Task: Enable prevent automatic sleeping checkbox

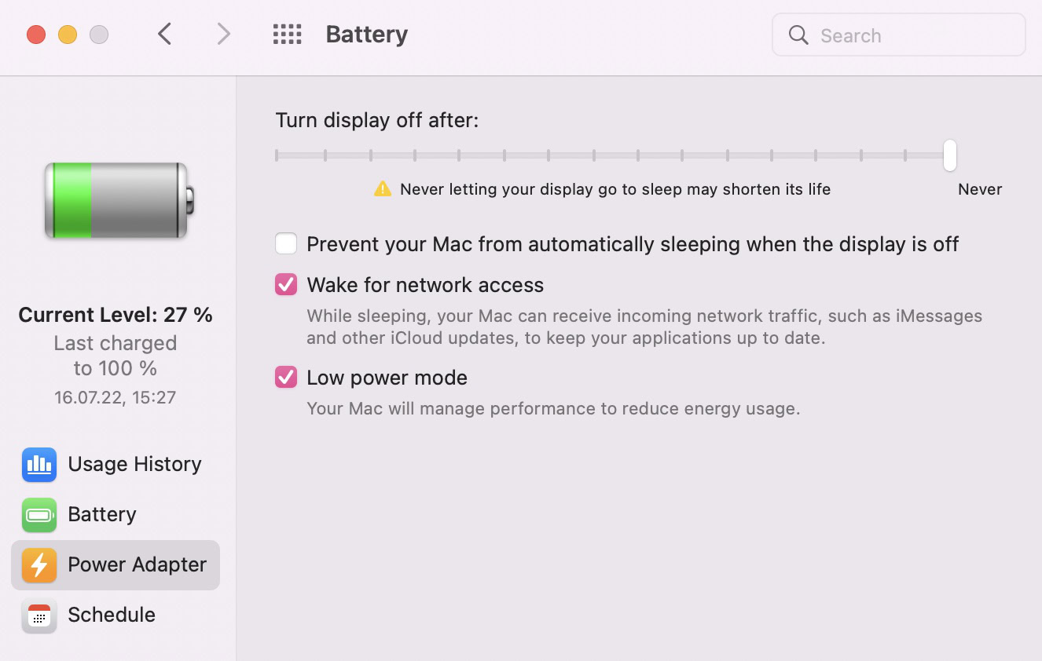Action: (x=286, y=244)
